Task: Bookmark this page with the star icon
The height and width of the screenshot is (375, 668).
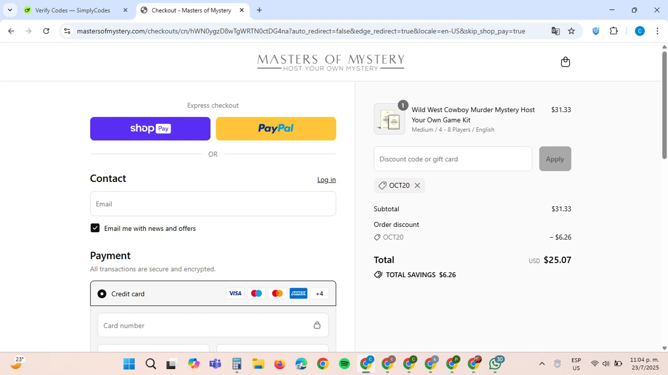Action: 571,31
